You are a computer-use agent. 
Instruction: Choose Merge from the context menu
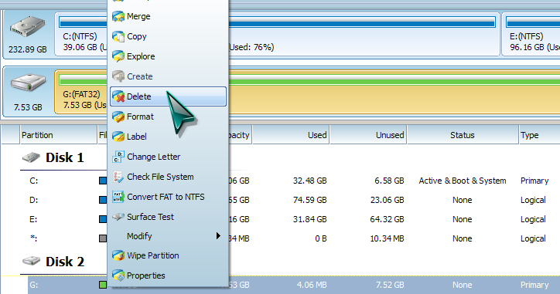(168, 16)
